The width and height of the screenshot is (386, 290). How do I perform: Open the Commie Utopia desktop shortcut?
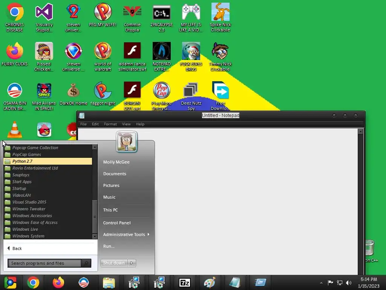132,17
